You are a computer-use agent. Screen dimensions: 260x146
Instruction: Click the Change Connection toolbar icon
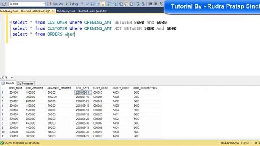(x=4, y=4)
